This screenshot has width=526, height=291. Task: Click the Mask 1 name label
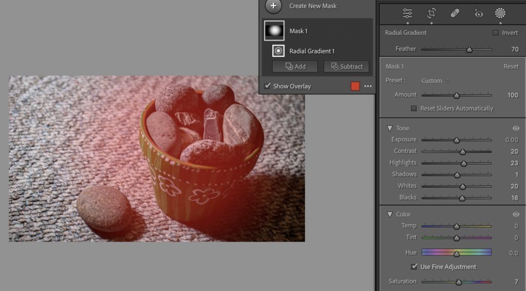point(298,31)
